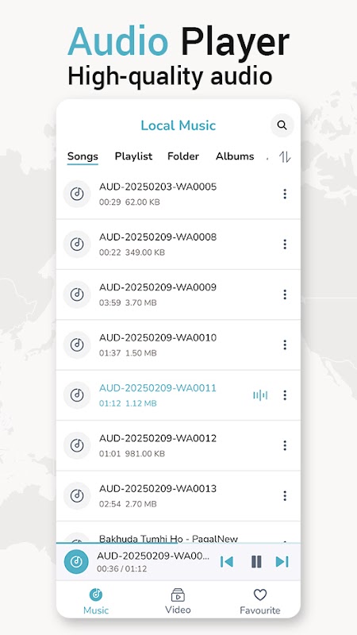Open the Video section in bottom bar
This screenshot has height=635, width=357.
point(178,602)
